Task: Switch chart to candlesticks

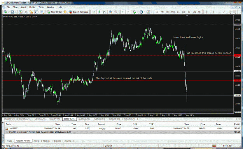Action: (x=99, y=12)
